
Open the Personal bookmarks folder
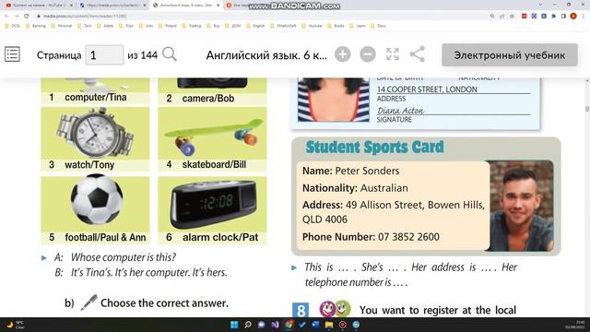pos(62,26)
